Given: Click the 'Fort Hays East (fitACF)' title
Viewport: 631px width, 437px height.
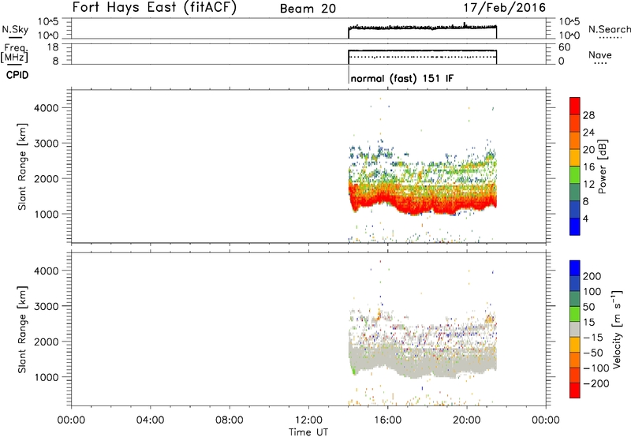Looking at the screenshot, I should click(154, 8).
